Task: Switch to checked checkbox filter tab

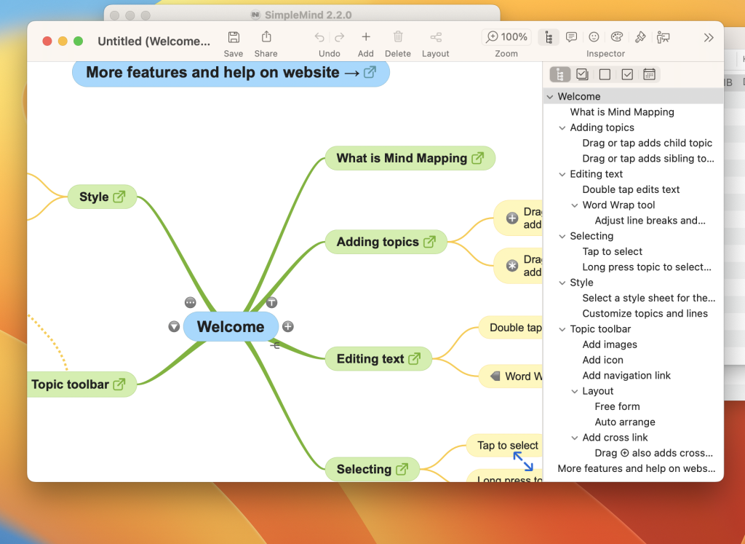Action: tap(627, 74)
